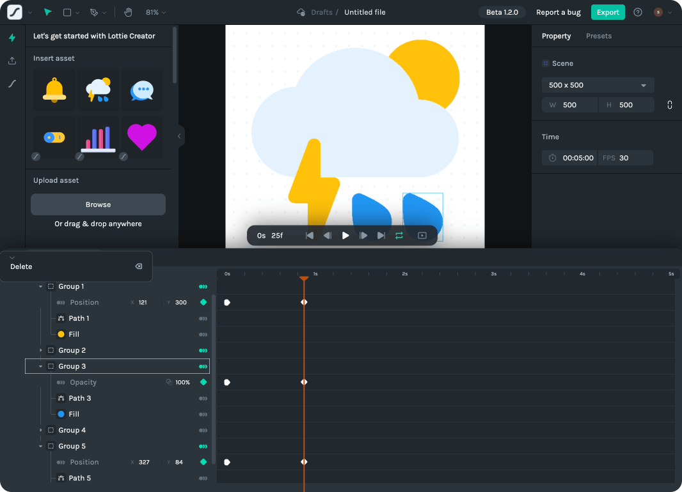Viewport: 682px width, 492px height.
Task: Jump to first frame of animation
Action: (x=310, y=236)
